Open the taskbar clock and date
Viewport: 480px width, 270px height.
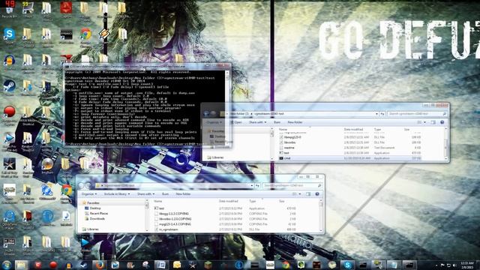coord(467,265)
